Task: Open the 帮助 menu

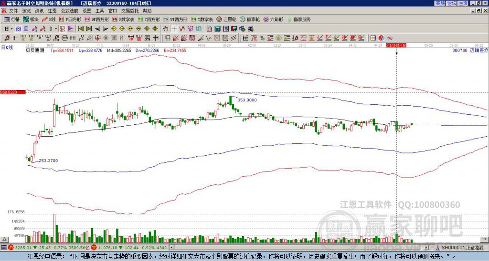Action: click(147, 11)
